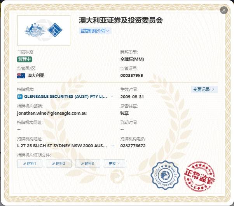This screenshot has width=234, height=206.
Task: Open attachment 附件1
Action: point(30,164)
